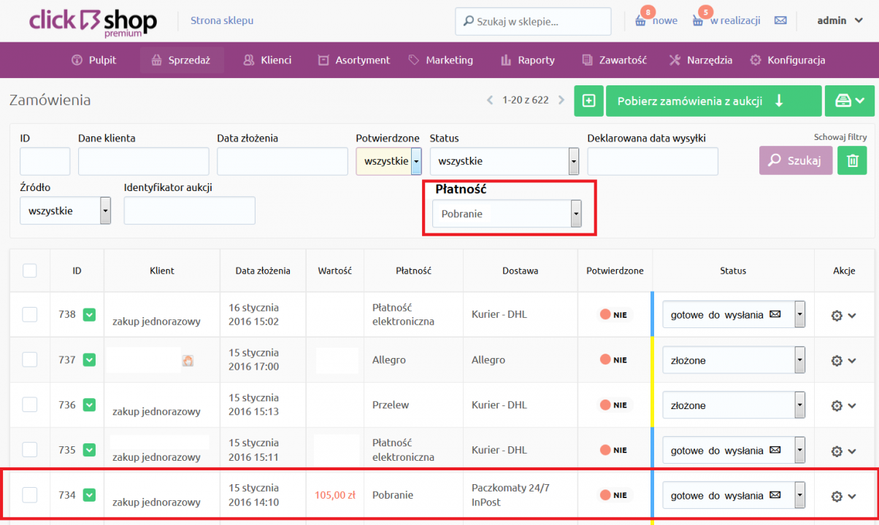Follow the Strona sklepu link
Viewport: 879px width, 525px height.
[x=222, y=20]
